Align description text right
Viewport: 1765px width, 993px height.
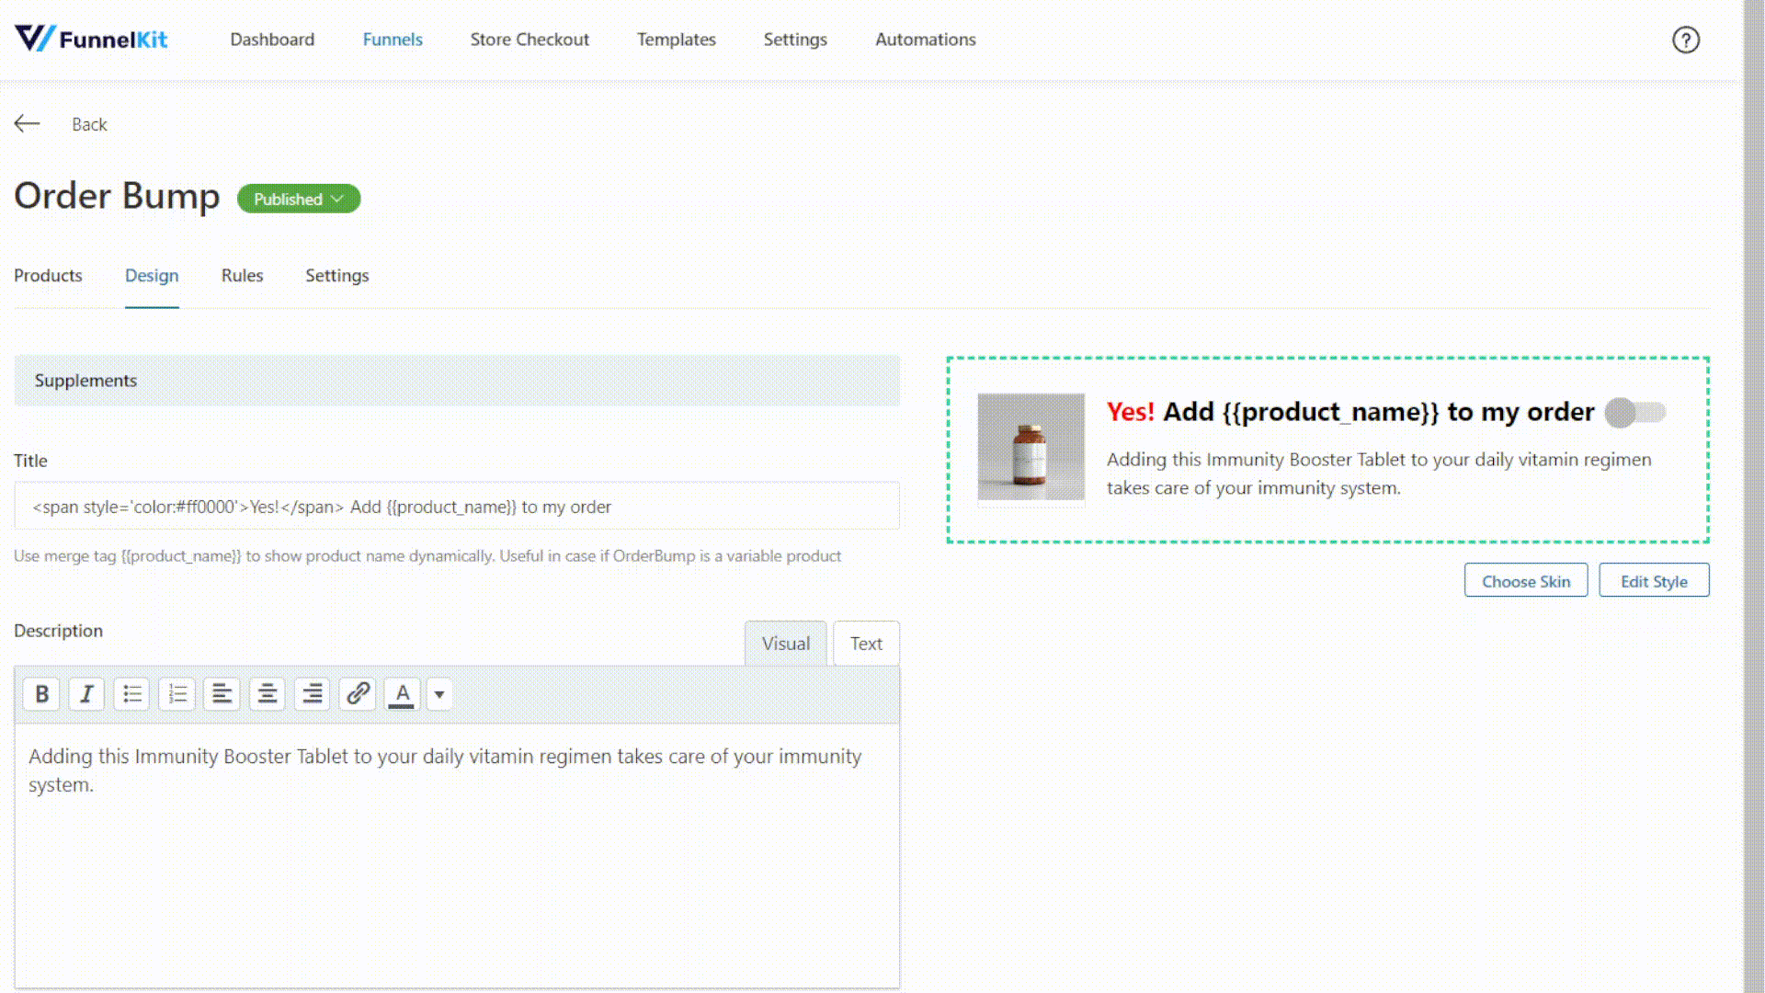tap(313, 694)
